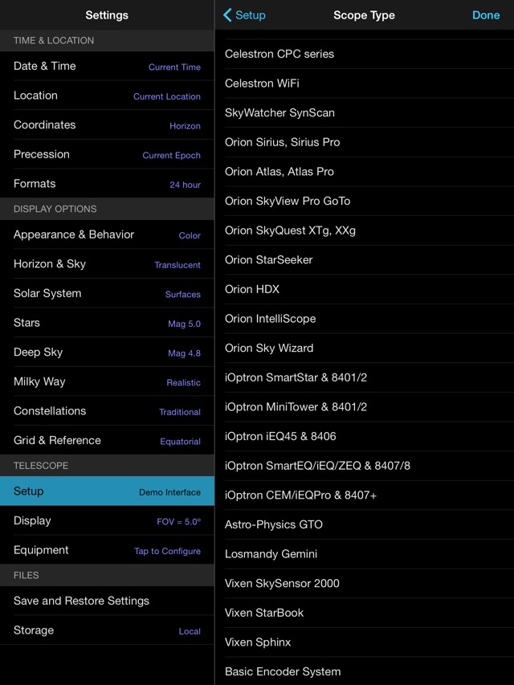Tap the back chevron next to Setup

227,14
